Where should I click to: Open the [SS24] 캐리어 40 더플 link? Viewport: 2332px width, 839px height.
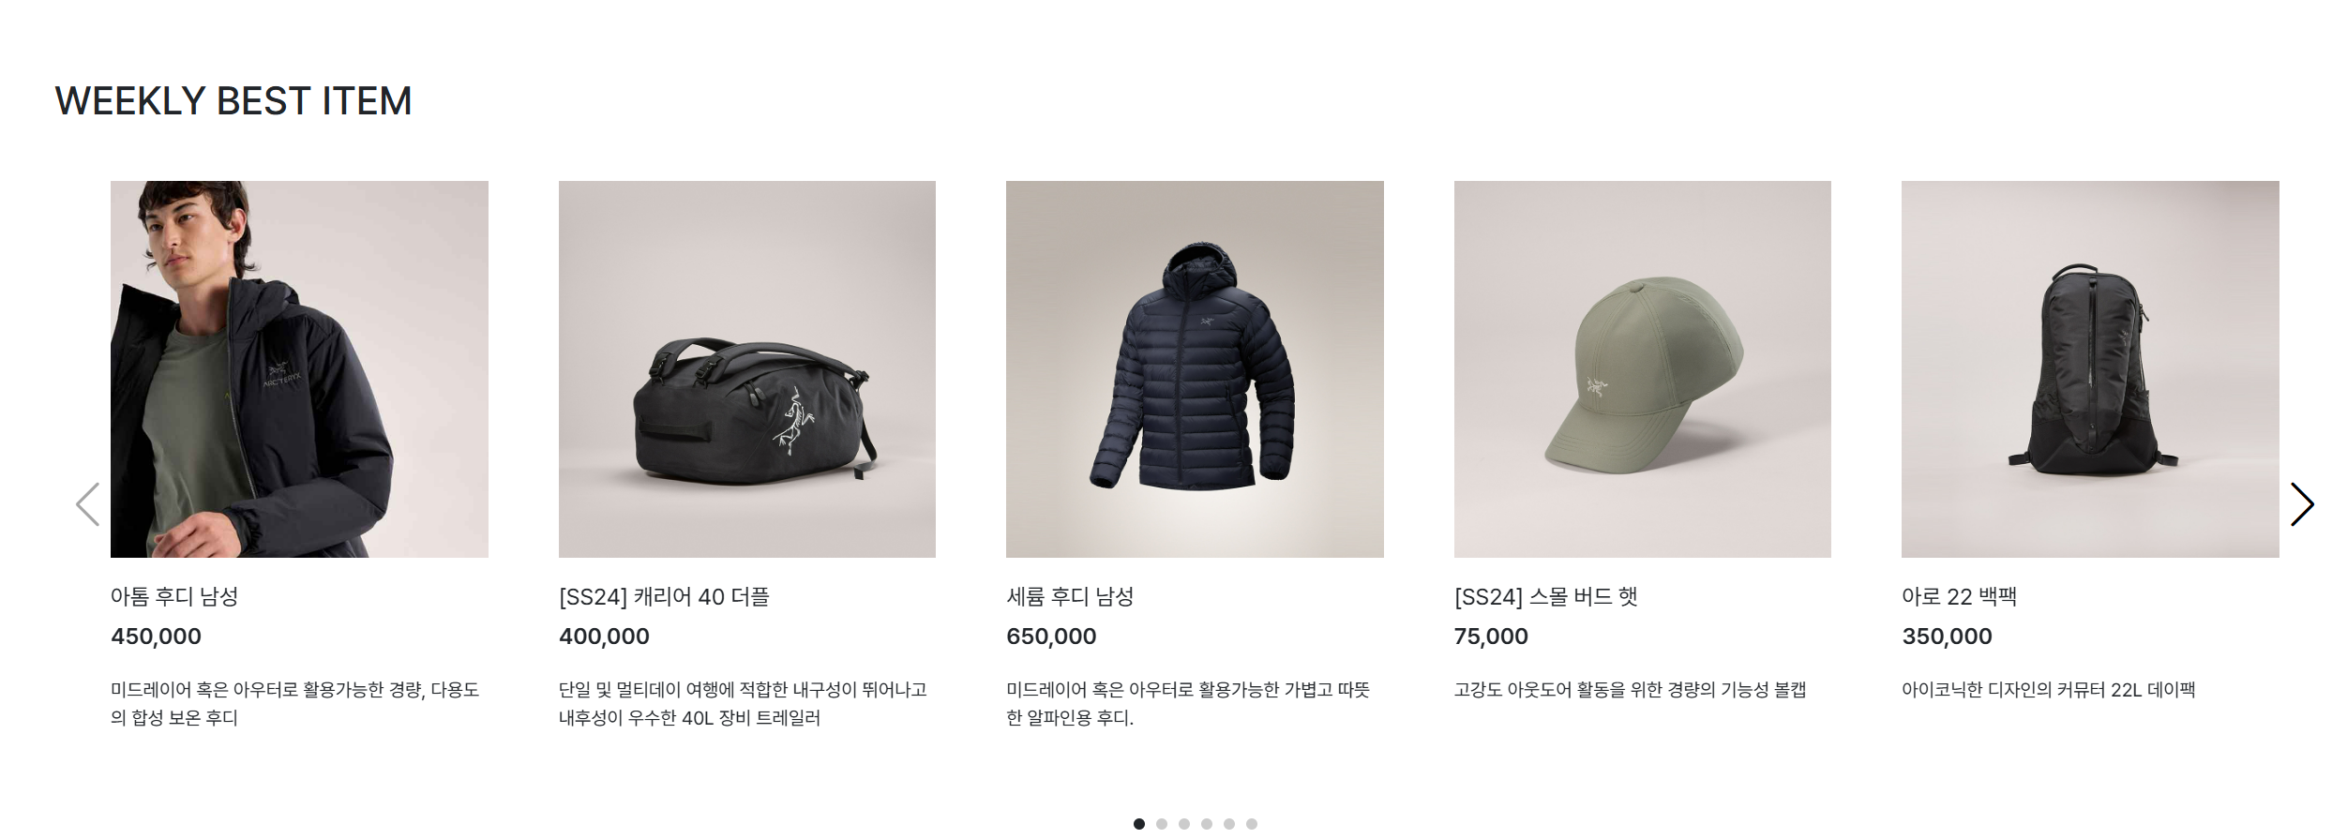(664, 596)
